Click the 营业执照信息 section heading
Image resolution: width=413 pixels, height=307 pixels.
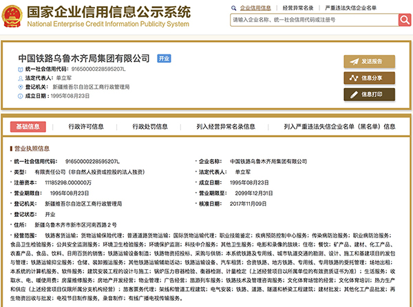click(x=32, y=149)
